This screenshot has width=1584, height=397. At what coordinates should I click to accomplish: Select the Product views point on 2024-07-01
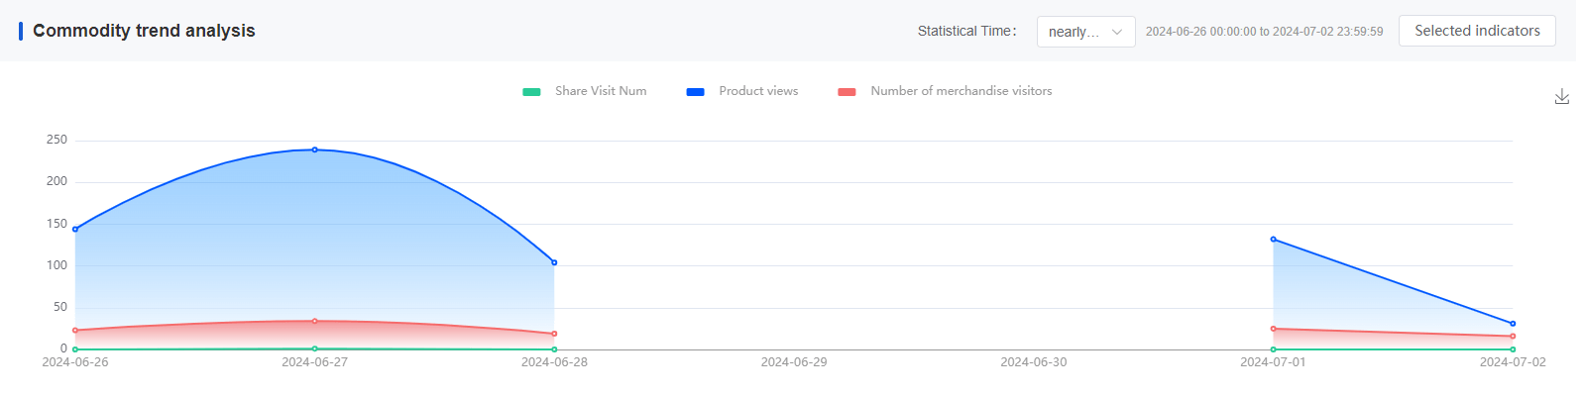pyautogui.click(x=1273, y=239)
